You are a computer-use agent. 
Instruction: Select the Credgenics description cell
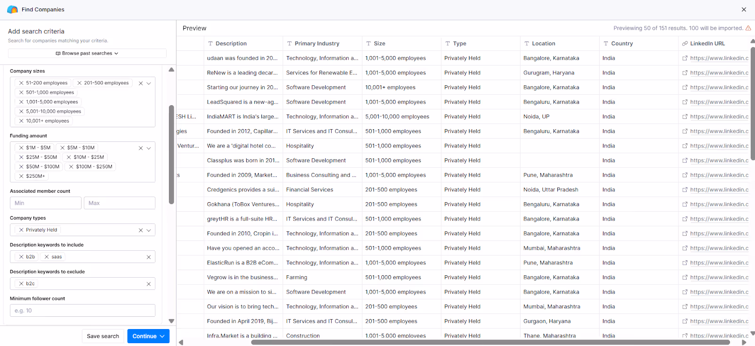point(243,190)
